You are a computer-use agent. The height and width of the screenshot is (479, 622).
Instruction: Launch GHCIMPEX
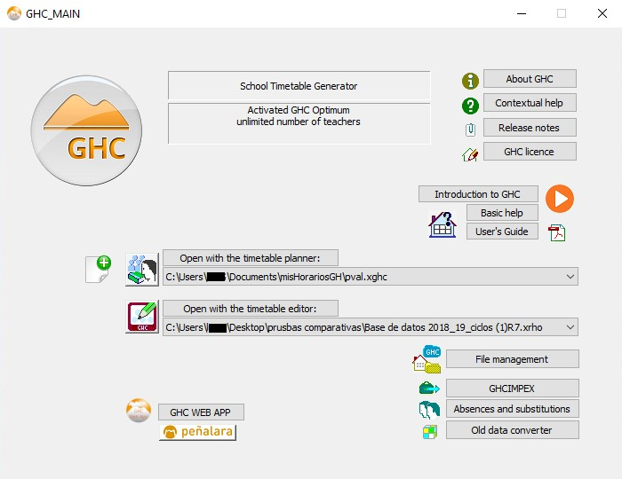click(x=512, y=388)
